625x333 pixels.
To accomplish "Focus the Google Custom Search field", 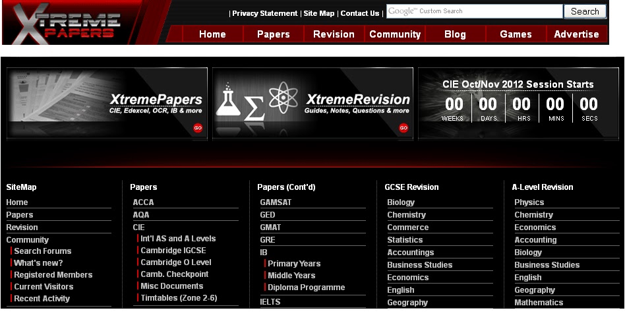I will [x=474, y=11].
